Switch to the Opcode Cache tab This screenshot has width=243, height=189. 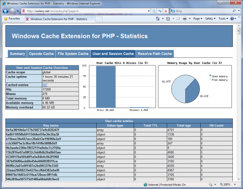coord(41,54)
